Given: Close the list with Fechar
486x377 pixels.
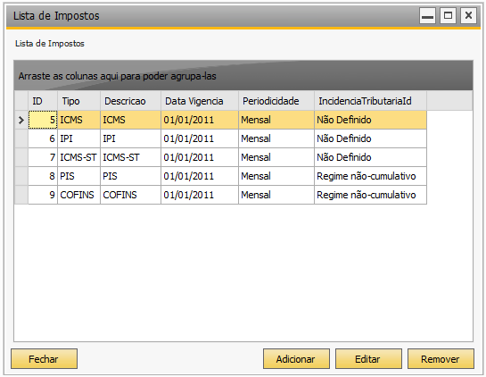Looking at the screenshot, I should click(44, 358).
